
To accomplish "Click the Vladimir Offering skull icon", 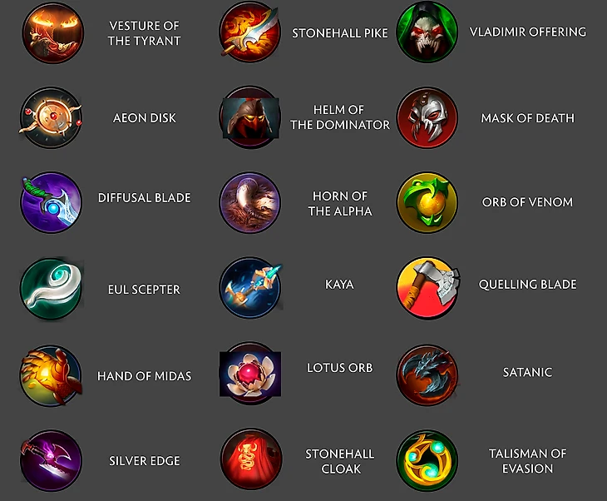I will pos(427,32).
